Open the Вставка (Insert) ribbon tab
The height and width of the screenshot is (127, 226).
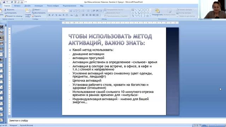(17, 6)
